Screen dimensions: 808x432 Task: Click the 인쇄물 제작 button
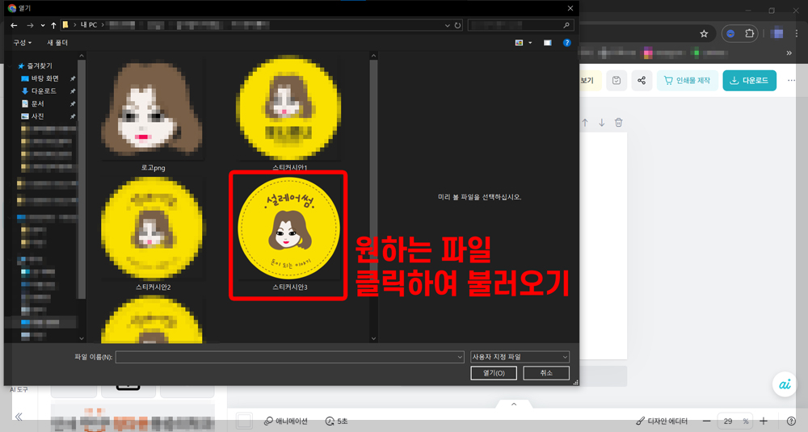click(x=688, y=80)
